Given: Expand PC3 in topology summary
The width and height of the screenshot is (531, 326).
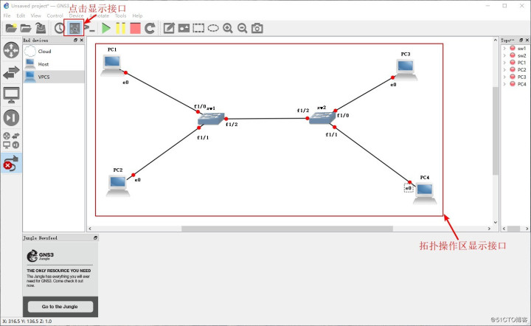Looking at the screenshot, I should (504, 77).
